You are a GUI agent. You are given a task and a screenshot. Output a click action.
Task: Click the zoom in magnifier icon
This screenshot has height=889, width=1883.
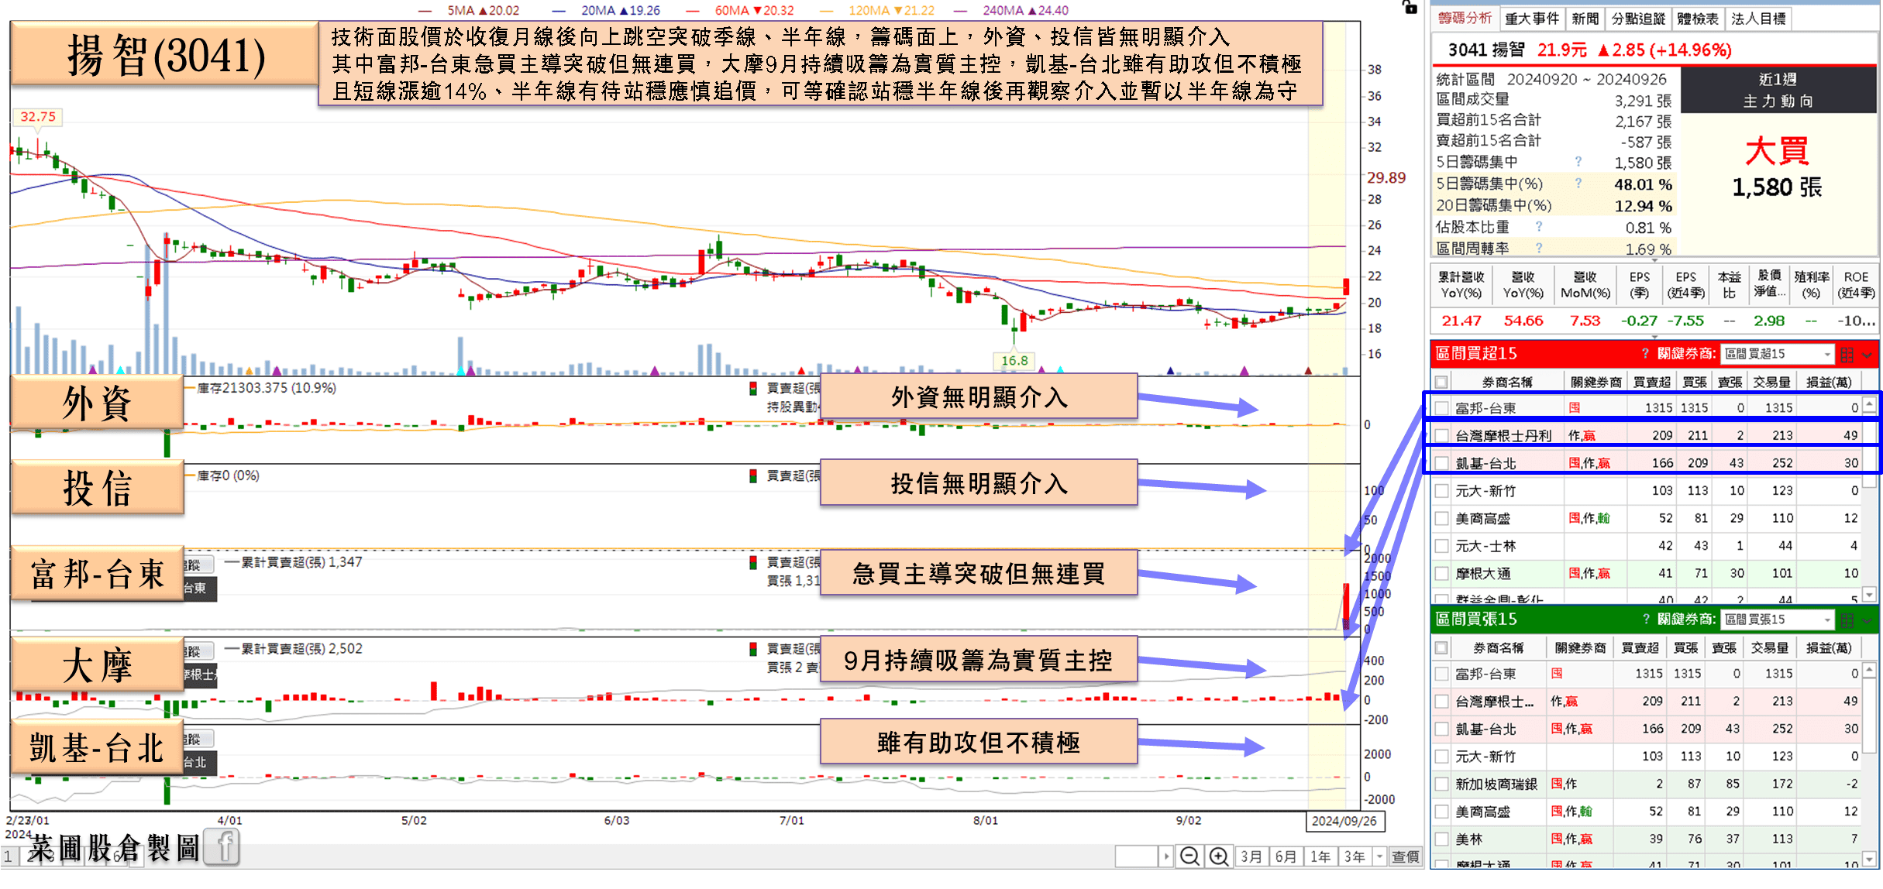point(1219,856)
